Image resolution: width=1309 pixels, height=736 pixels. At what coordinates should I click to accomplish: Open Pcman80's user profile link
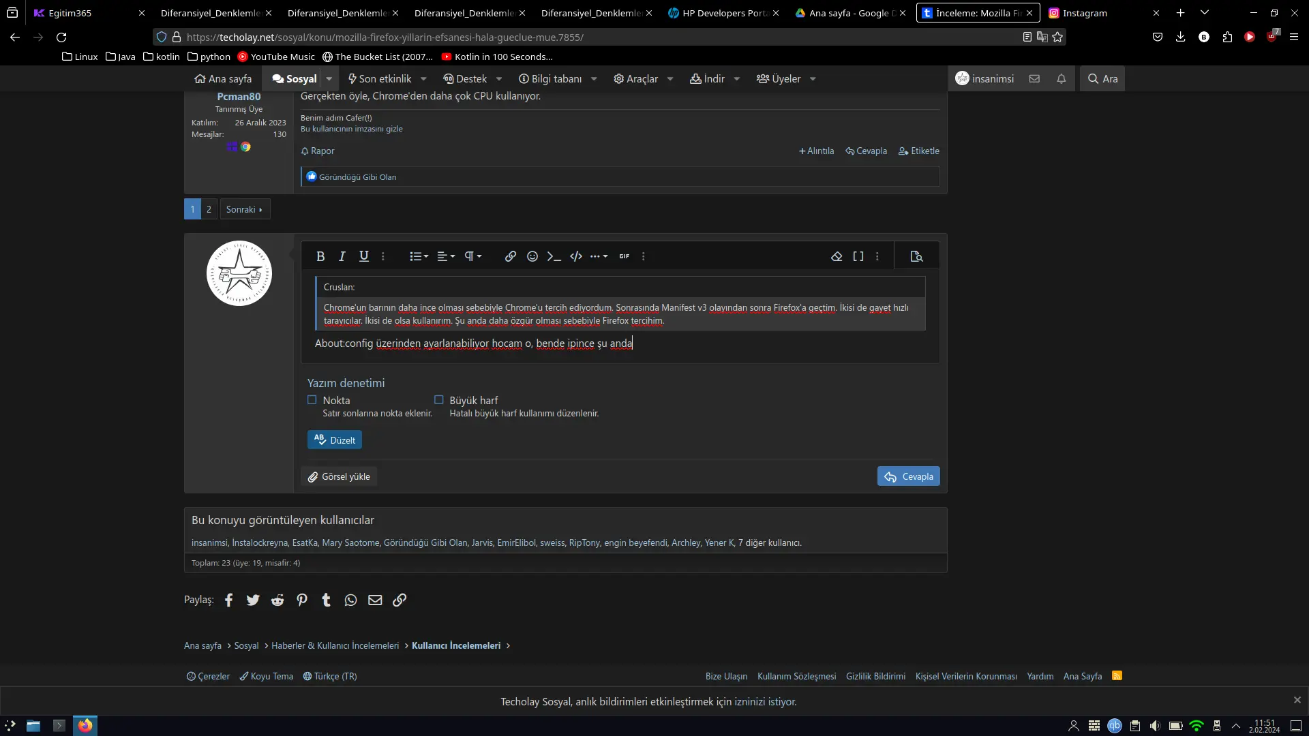coord(239,97)
